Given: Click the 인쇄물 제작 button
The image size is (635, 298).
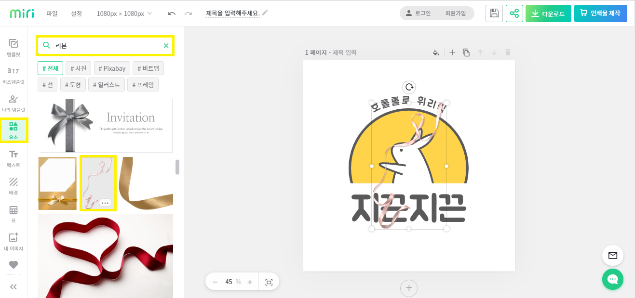Looking at the screenshot, I should coord(601,13).
